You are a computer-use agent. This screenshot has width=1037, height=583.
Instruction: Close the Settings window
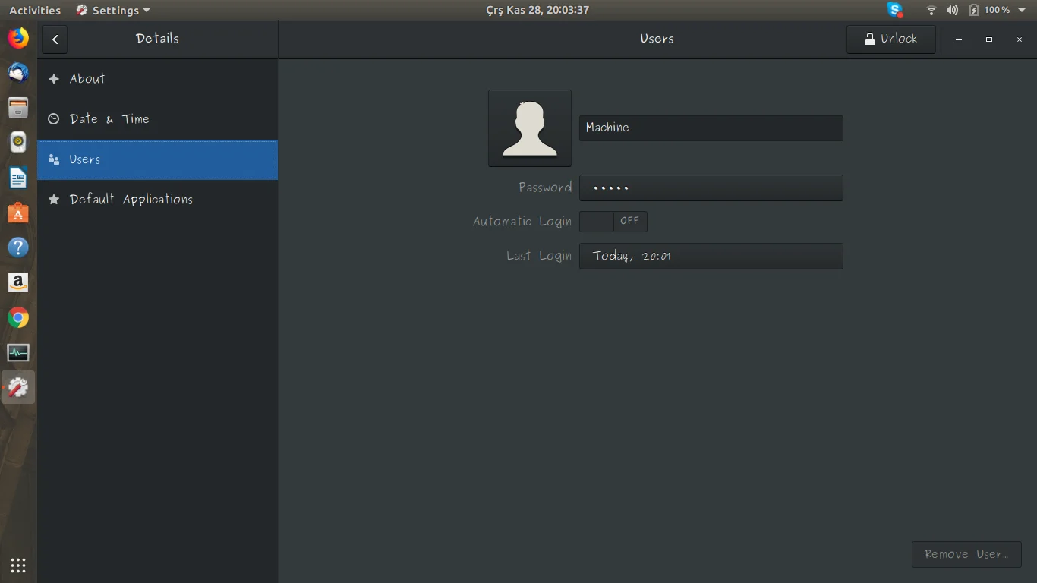[1020, 39]
